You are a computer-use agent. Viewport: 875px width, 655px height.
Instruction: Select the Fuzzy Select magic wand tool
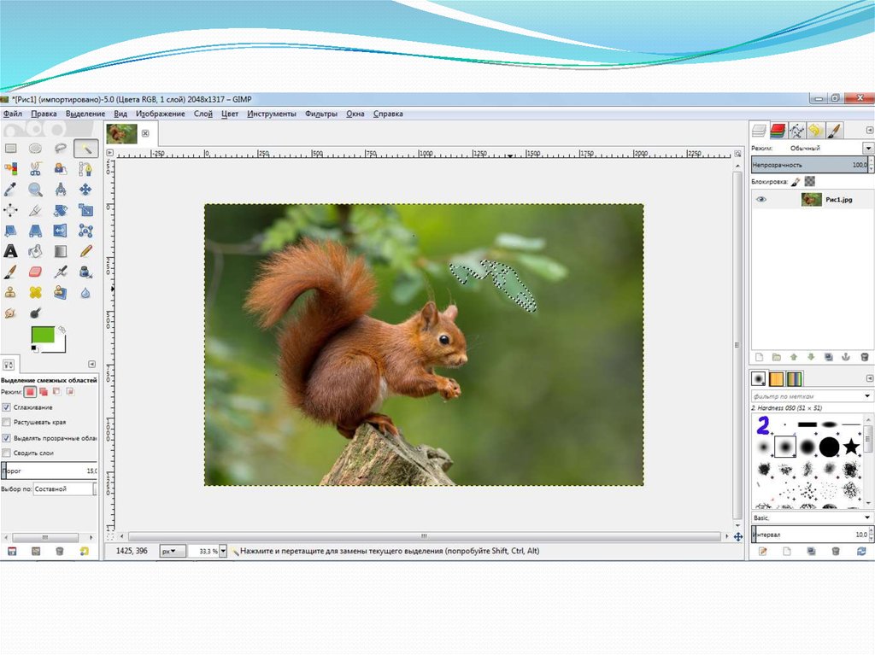pyautogui.click(x=85, y=149)
